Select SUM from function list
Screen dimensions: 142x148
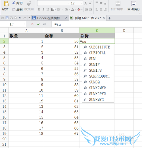tap(98, 59)
